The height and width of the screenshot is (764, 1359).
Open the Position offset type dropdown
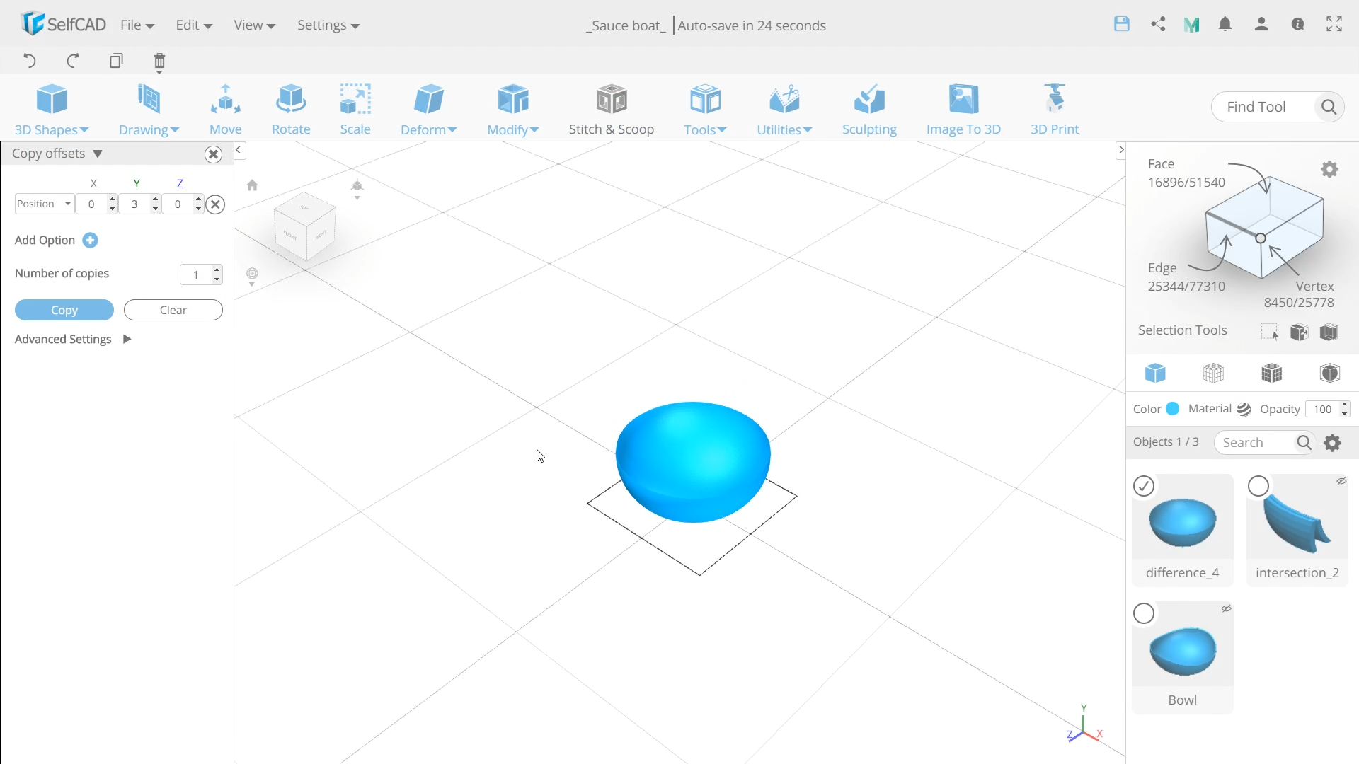pyautogui.click(x=44, y=204)
